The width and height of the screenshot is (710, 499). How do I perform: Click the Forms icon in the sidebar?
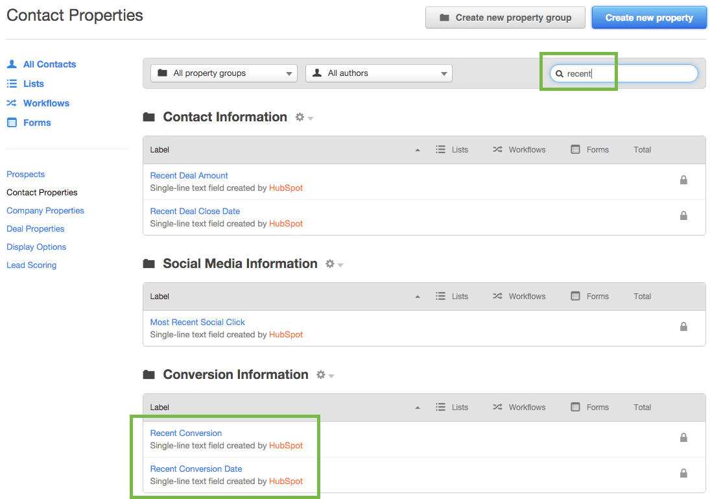tap(12, 122)
